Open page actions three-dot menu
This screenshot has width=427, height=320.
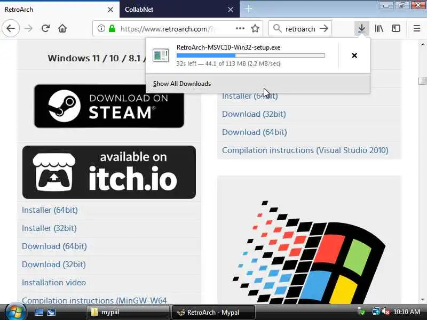click(240, 28)
